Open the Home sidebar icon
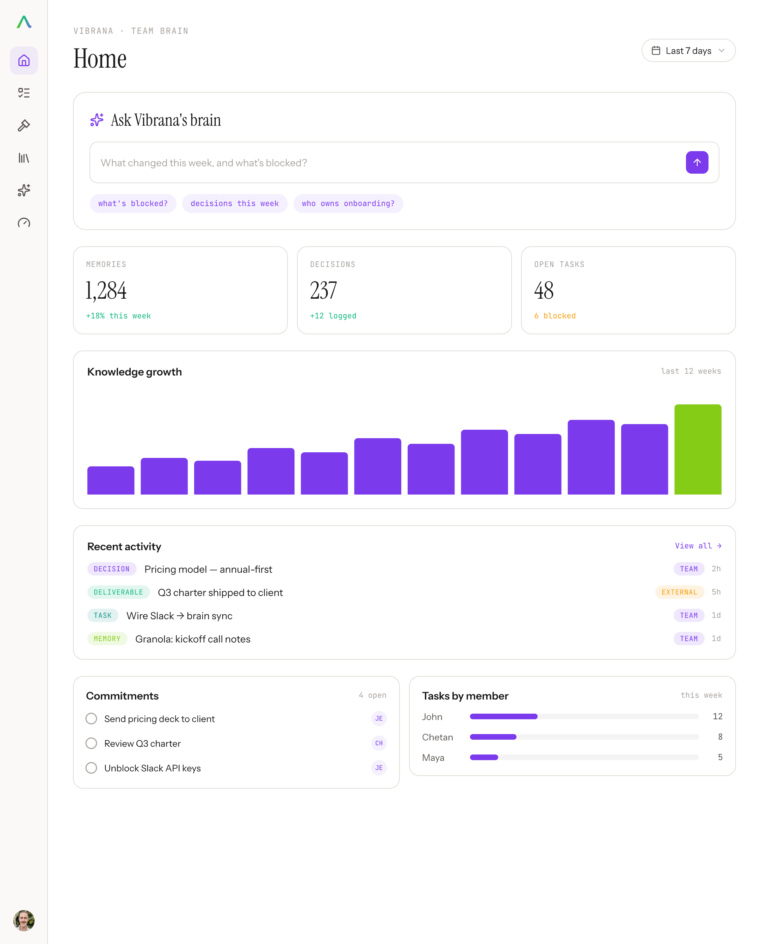The width and height of the screenshot is (761, 944). [24, 61]
